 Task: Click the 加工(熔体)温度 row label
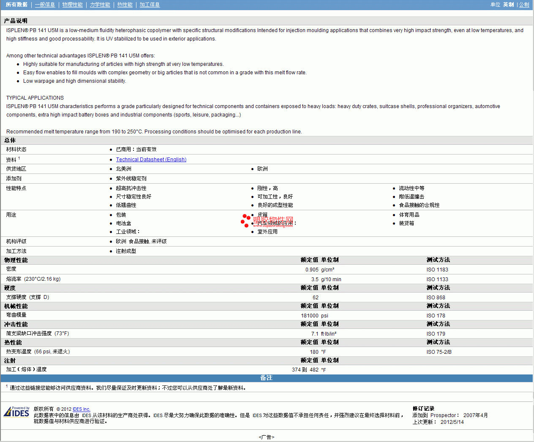coord(26,369)
